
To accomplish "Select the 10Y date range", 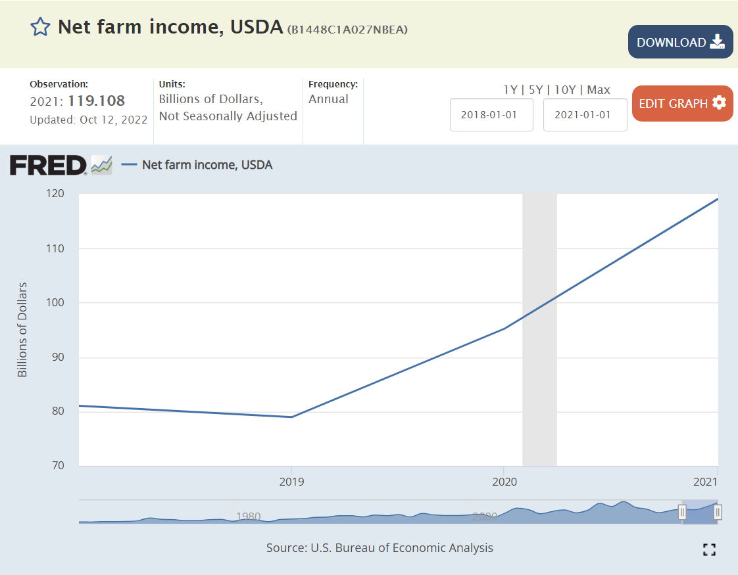I will tap(566, 90).
